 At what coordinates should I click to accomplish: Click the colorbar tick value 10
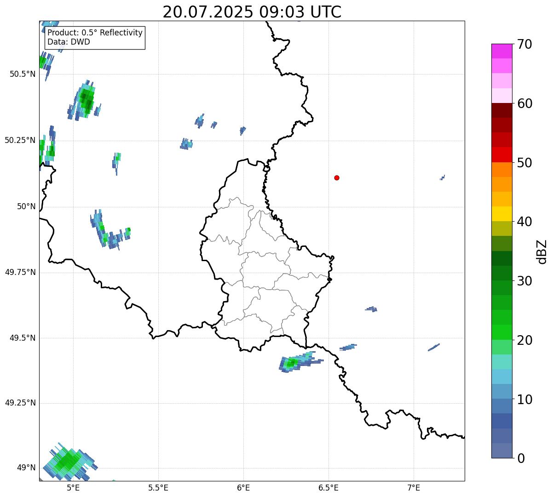(x=524, y=400)
